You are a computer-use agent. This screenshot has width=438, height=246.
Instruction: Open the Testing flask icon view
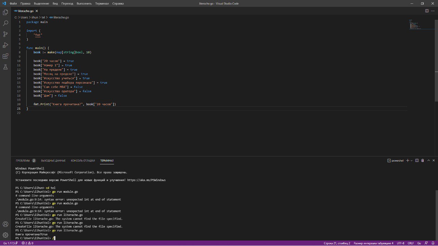tap(5, 67)
